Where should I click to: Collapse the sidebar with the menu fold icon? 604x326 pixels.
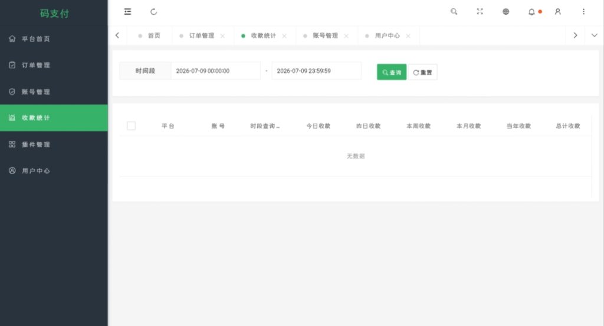click(127, 12)
